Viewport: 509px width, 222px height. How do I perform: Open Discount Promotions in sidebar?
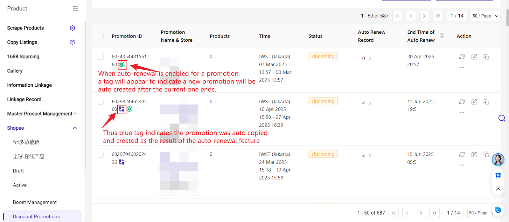36,216
